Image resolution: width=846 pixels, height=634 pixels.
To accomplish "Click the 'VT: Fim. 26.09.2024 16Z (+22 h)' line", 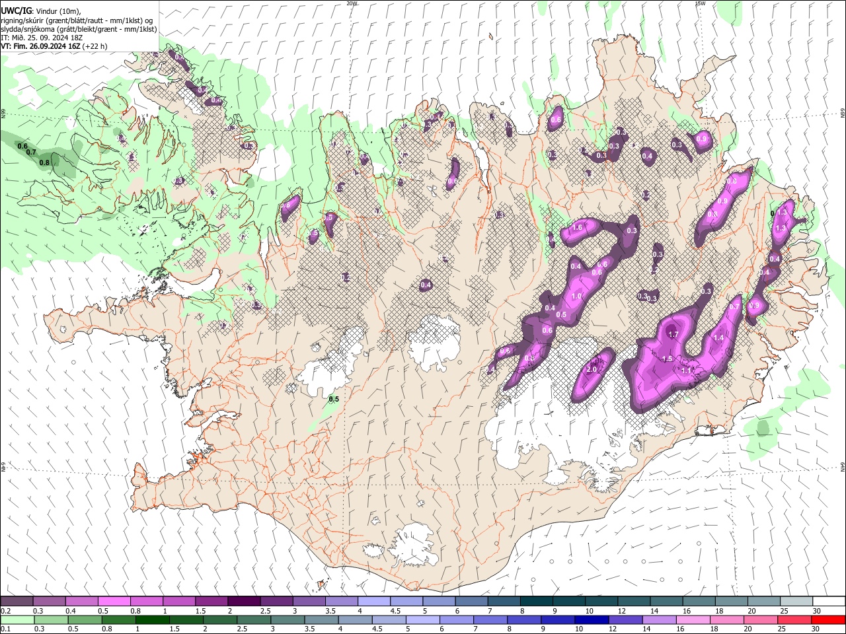I will click(x=54, y=46).
